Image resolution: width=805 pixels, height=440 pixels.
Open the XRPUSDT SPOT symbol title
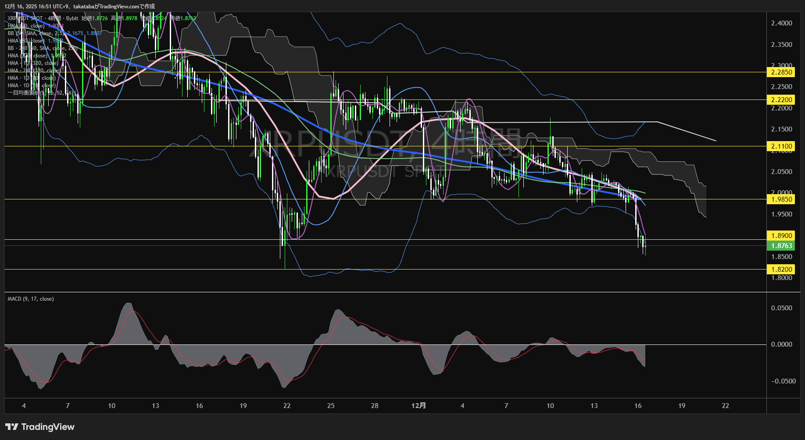(25, 18)
